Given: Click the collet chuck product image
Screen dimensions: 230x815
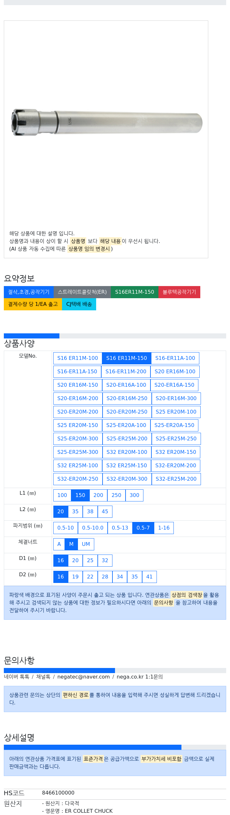Looking at the screenshot, I should click(x=106, y=123).
